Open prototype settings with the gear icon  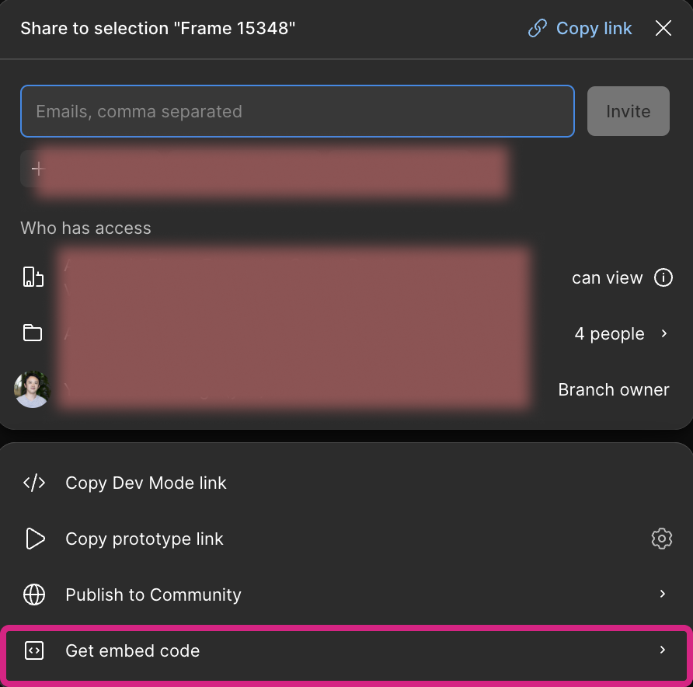(662, 539)
